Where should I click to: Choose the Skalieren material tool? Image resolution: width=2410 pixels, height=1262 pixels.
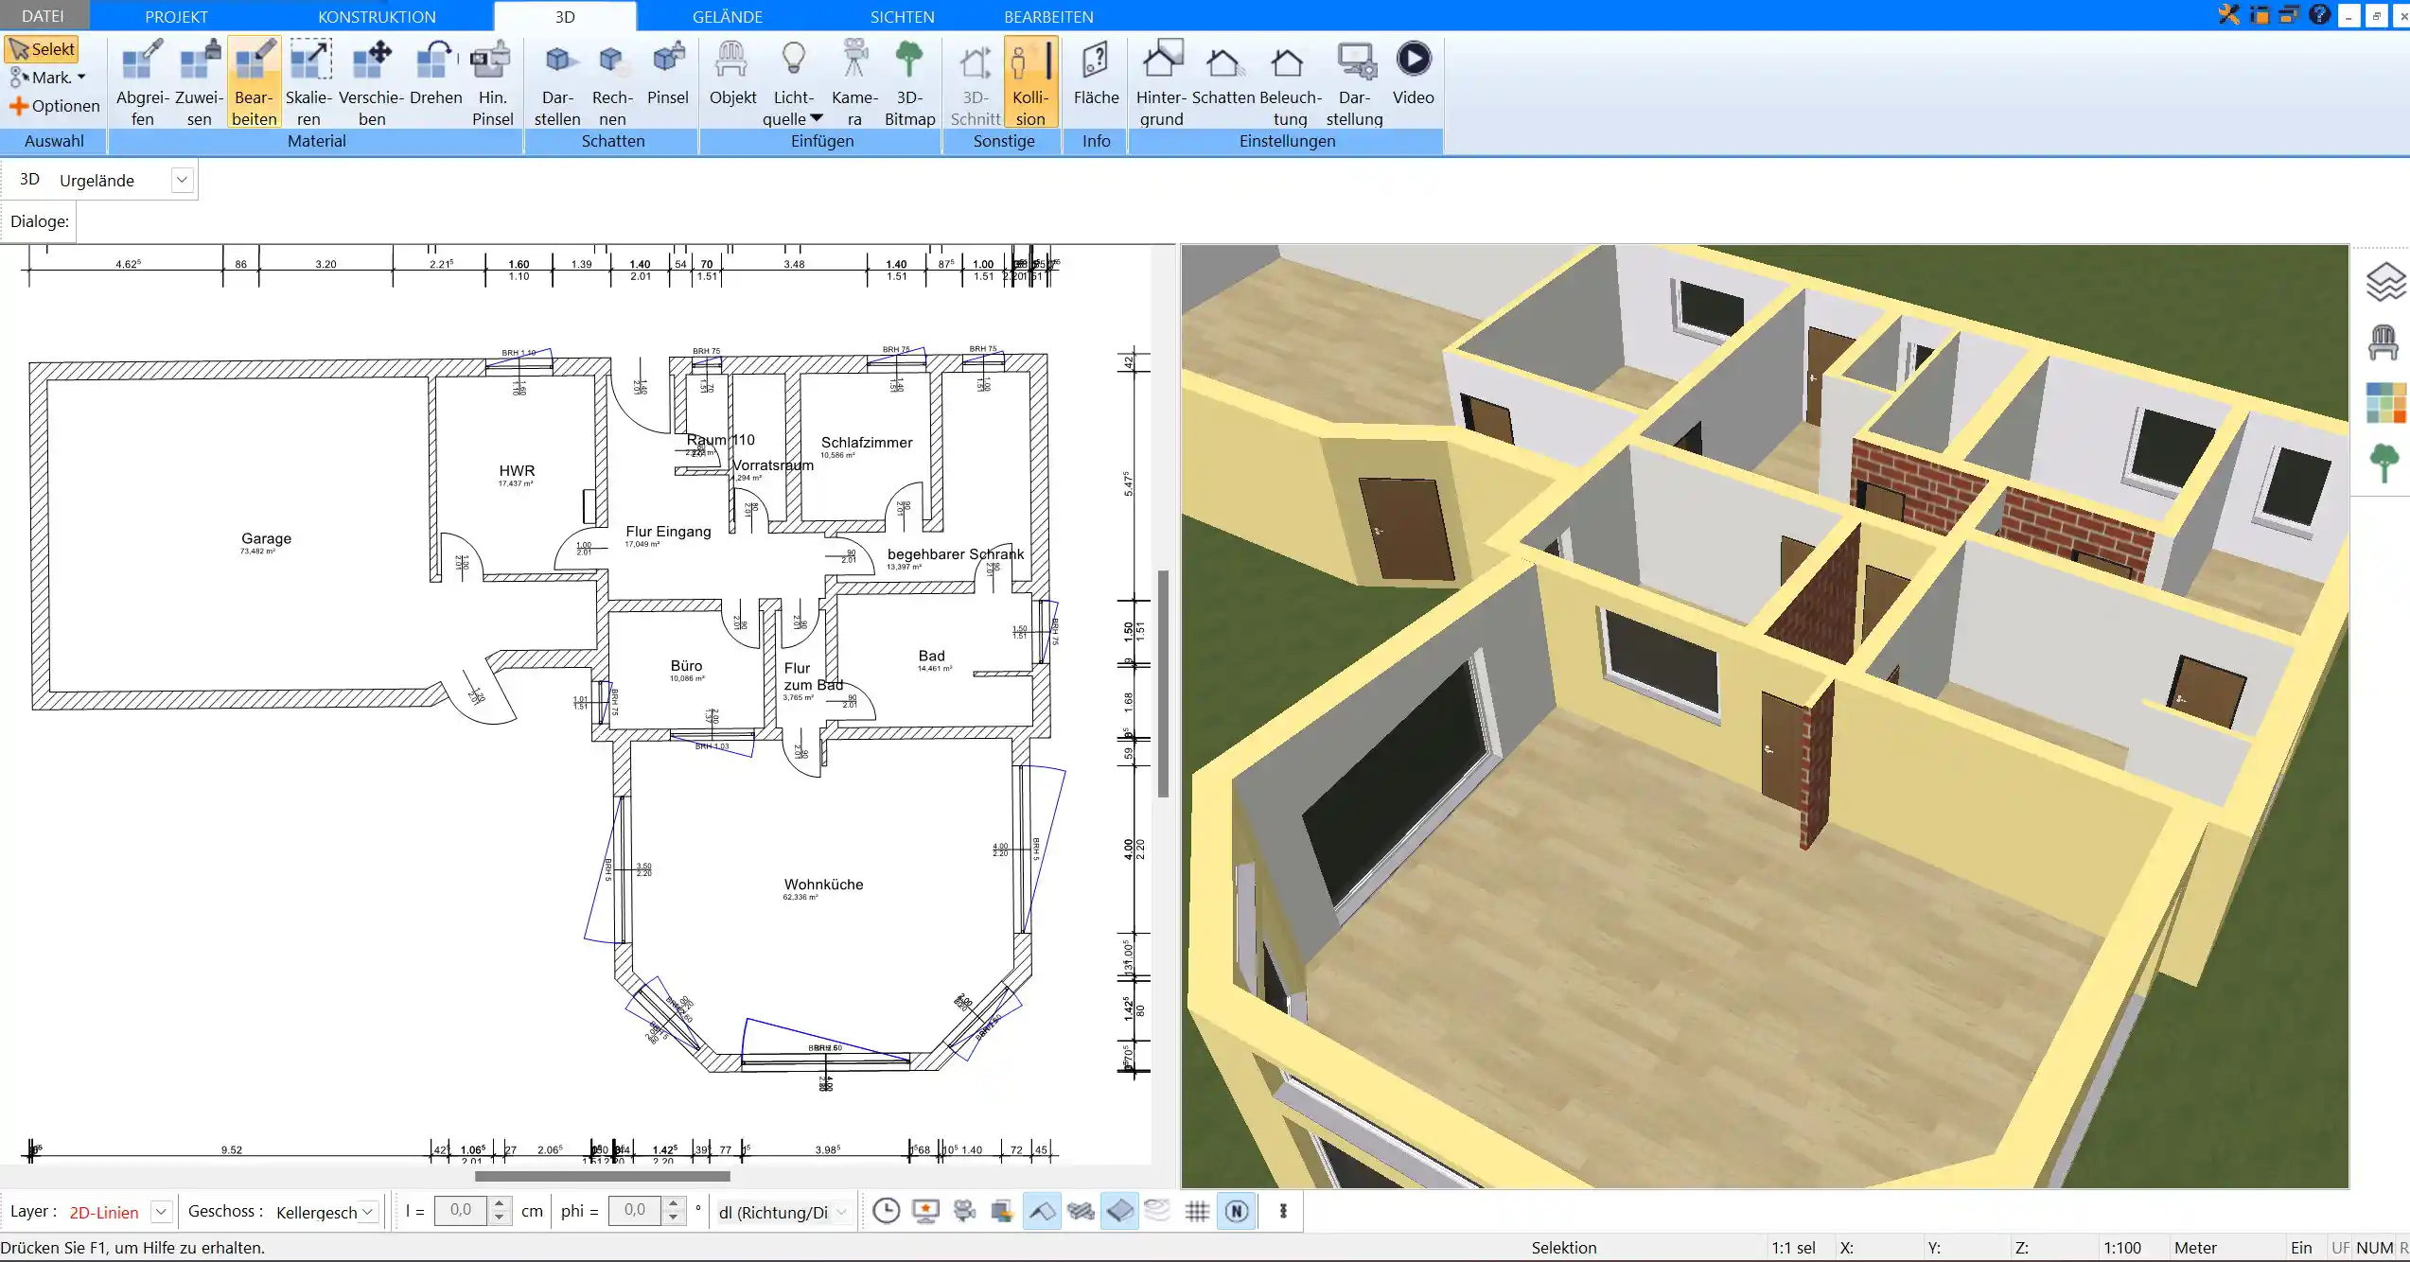click(x=309, y=82)
